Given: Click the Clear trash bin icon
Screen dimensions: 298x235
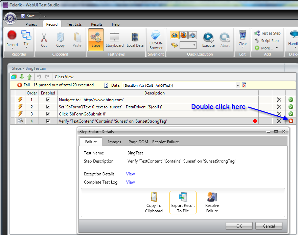Looking at the screenshot, I should tap(243, 35).
